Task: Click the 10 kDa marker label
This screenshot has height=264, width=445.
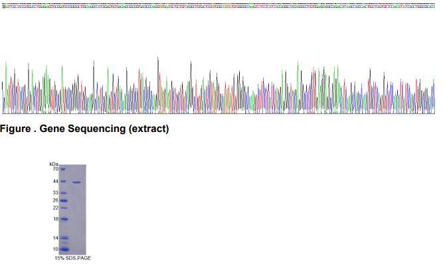Action: coord(55,249)
